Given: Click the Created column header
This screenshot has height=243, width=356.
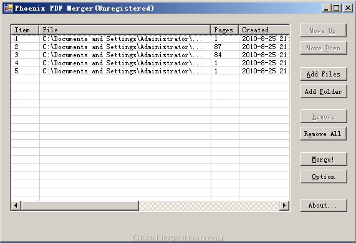Looking at the screenshot, I should 264,30.
